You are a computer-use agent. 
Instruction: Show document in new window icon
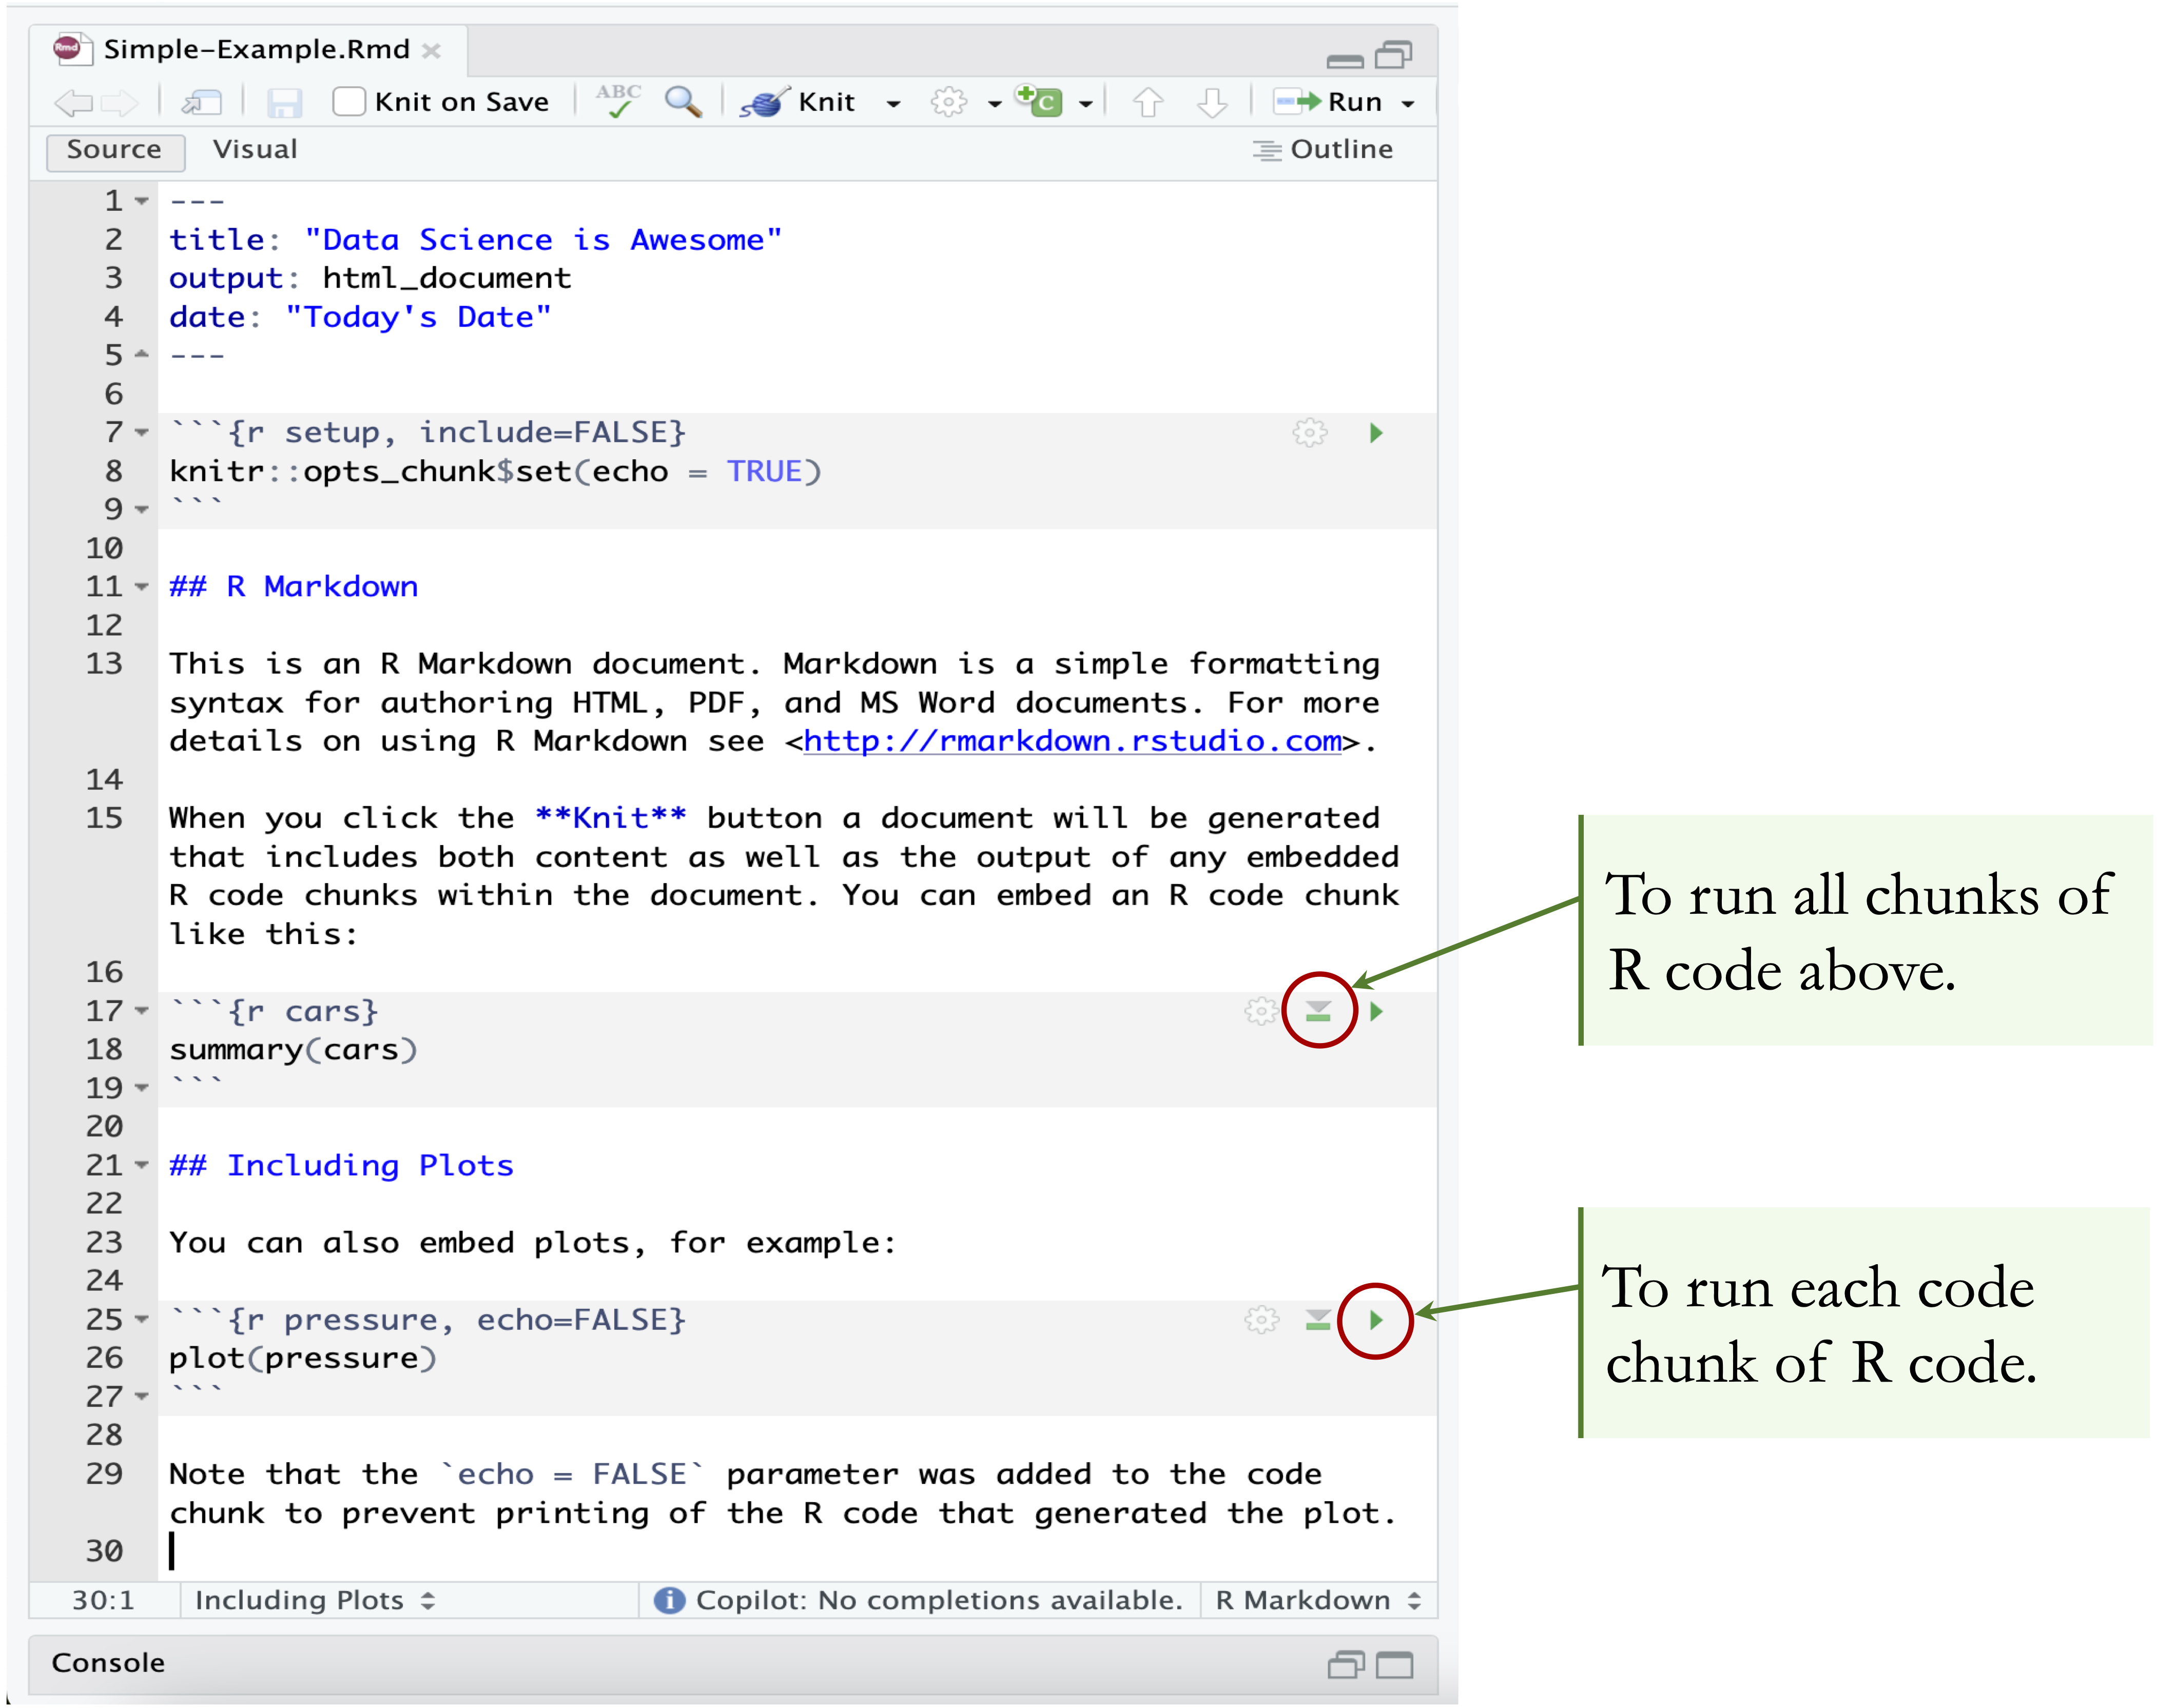(202, 102)
